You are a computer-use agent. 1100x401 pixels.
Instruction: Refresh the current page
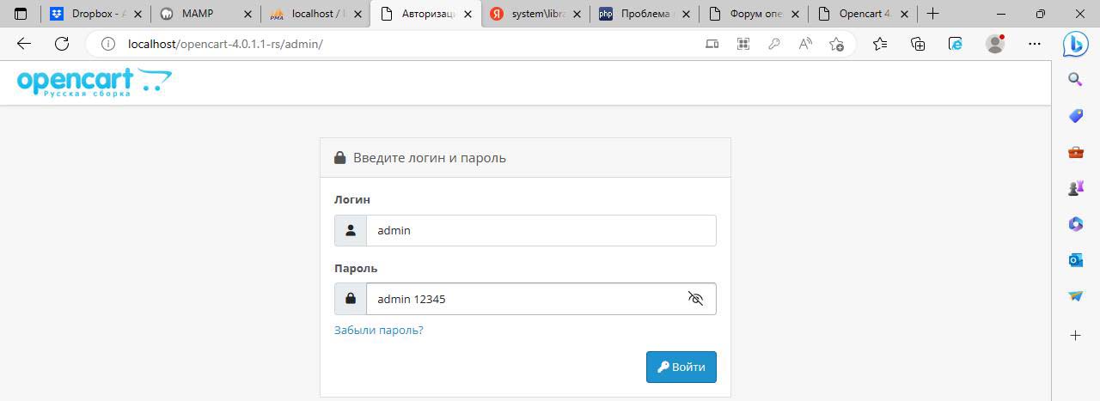61,44
